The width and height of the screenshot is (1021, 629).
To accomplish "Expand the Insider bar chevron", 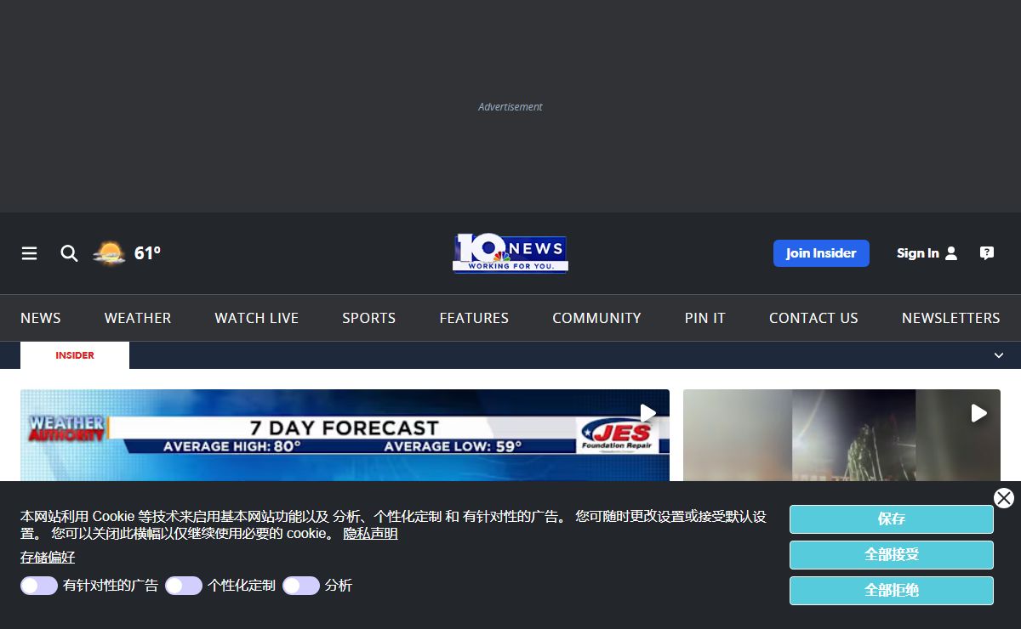I will pyautogui.click(x=999, y=355).
